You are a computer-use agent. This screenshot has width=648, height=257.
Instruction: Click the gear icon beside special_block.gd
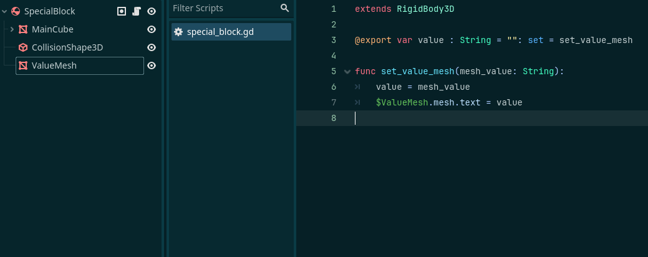tap(178, 32)
